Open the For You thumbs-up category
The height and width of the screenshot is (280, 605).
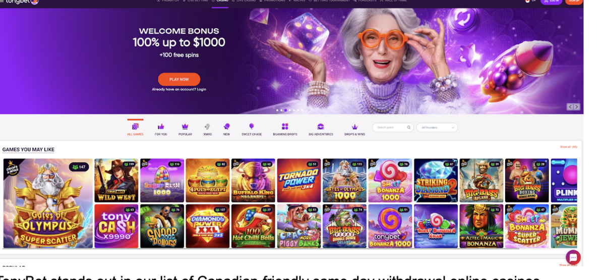161,127
